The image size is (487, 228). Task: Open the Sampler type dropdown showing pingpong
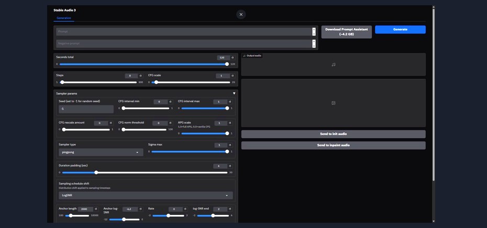101,152
